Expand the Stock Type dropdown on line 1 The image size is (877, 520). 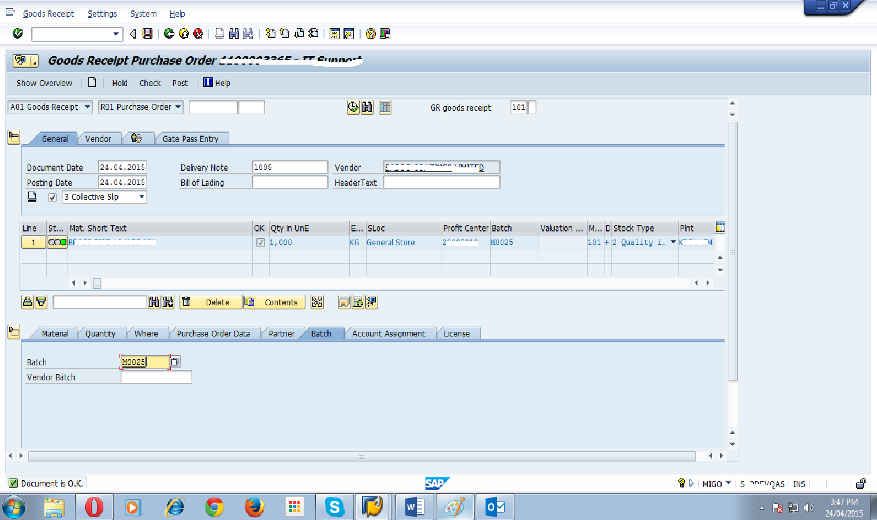tap(673, 242)
